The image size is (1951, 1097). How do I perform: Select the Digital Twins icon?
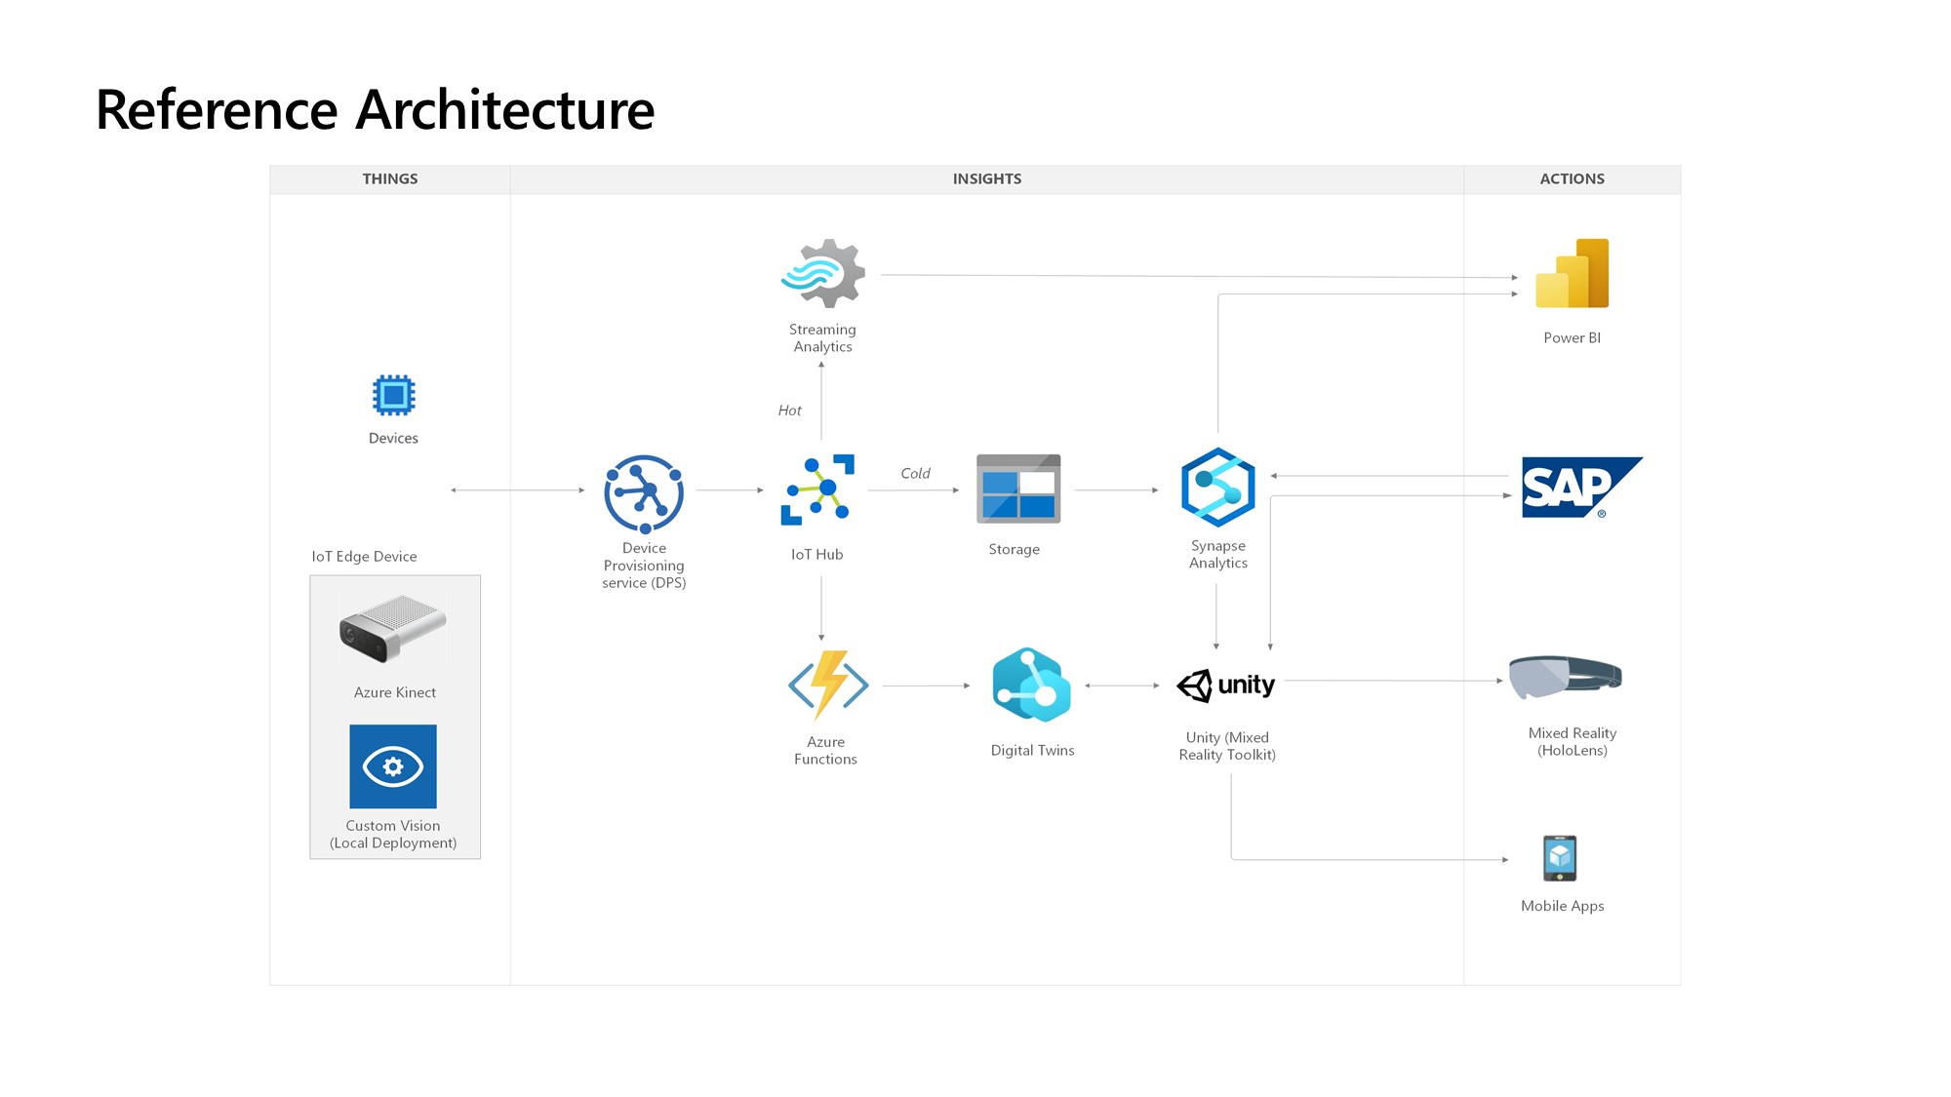[x=1031, y=685]
